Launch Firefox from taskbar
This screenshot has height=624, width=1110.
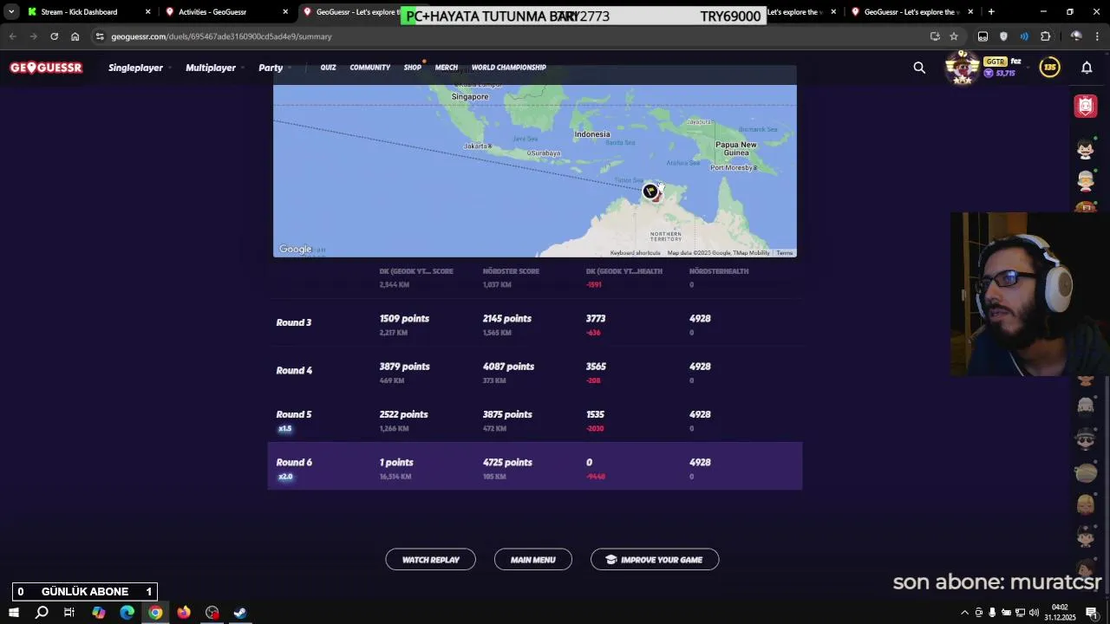click(184, 613)
